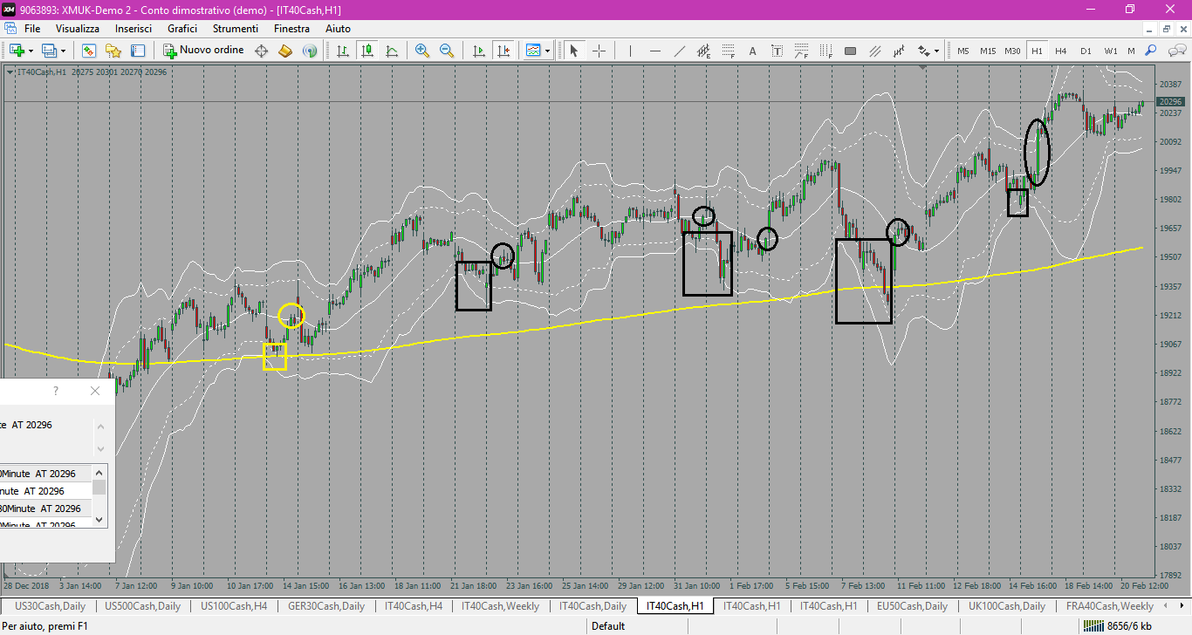Select the Fibonacci retracement tool
Image resolution: width=1192 pixels, height=635 pixels.
pyautogui.click(x=728, y=51)
